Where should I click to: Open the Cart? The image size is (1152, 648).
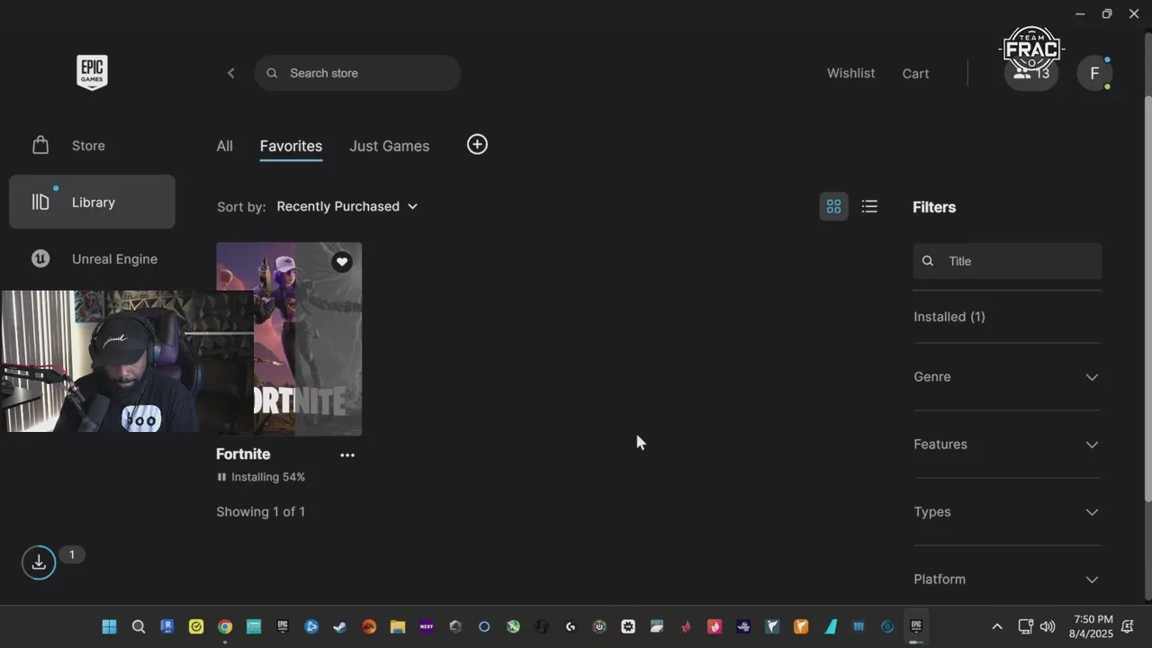point(915,73)
